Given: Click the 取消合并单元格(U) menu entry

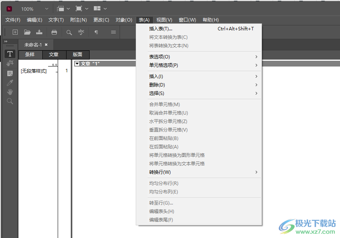Looking at the screenshot, I should coord(199,113).
